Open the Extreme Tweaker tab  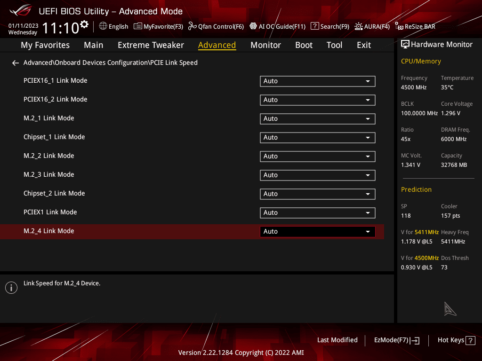pos(151,45)
